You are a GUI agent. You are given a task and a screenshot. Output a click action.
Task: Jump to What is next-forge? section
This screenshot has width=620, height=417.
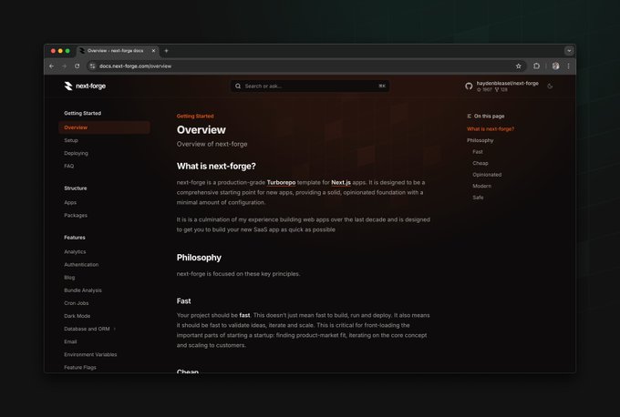491,128
